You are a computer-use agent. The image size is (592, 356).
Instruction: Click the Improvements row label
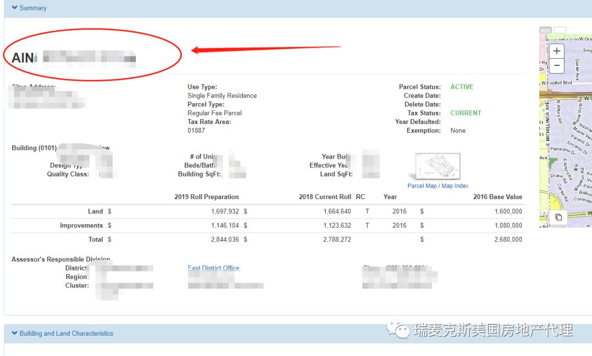coord(81,225)
